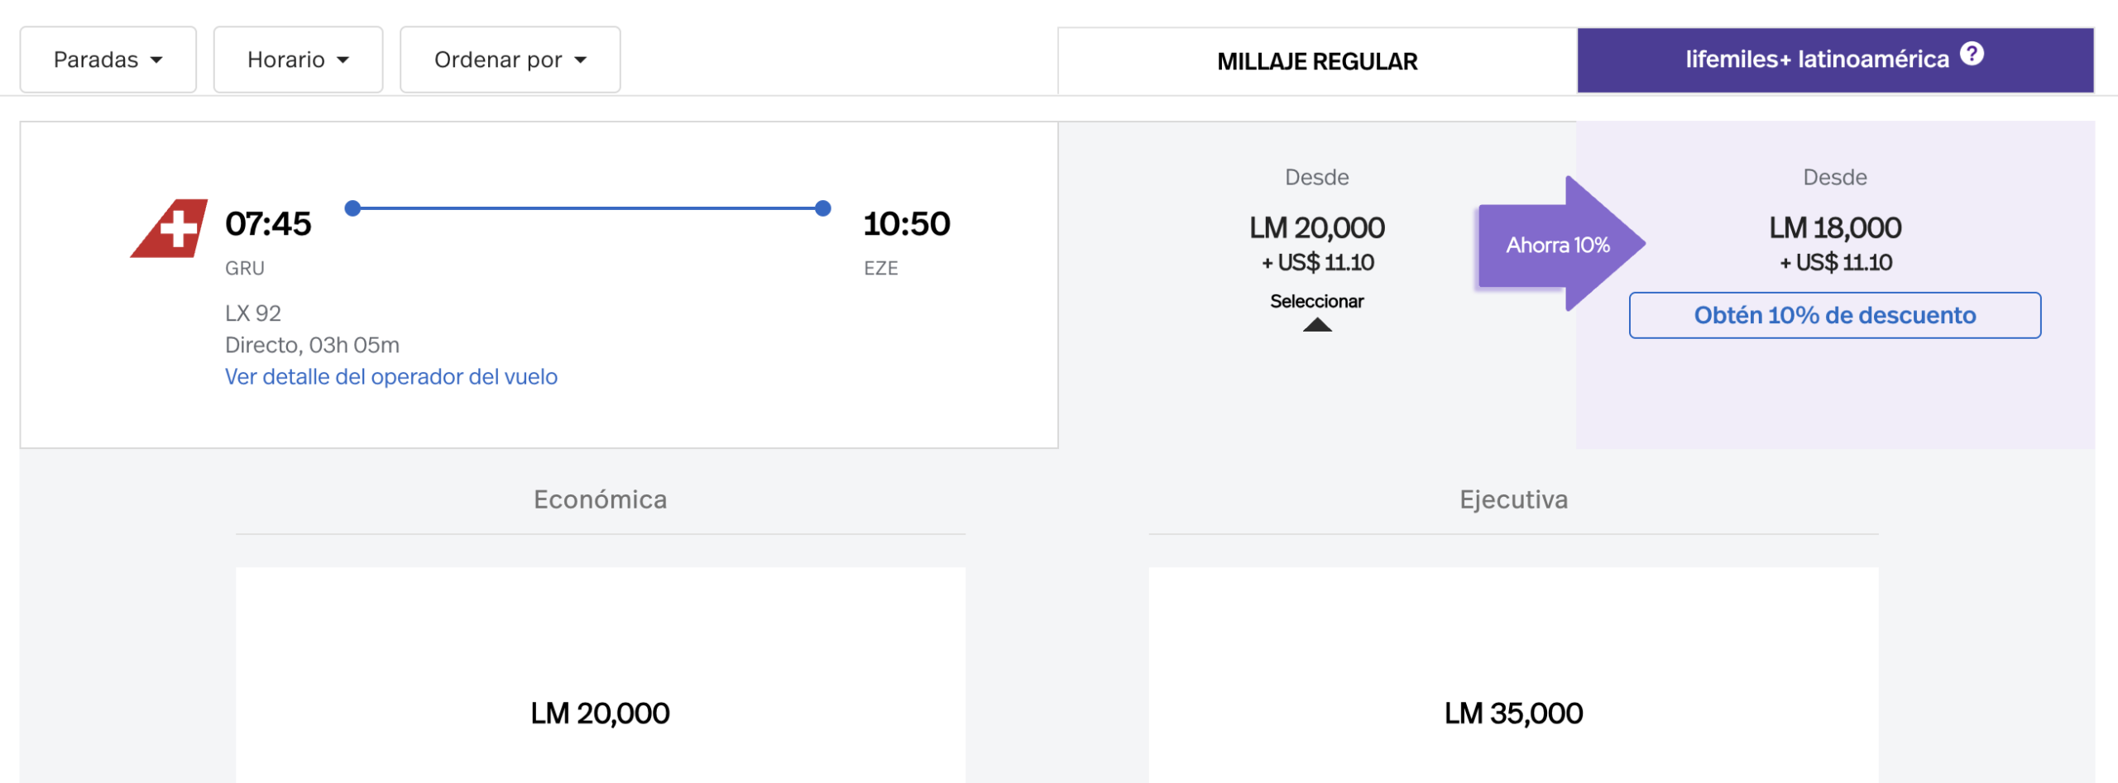2118x783 pixels.
Task: Open the Paradas filter dropdown
Action: click(108, 60)
